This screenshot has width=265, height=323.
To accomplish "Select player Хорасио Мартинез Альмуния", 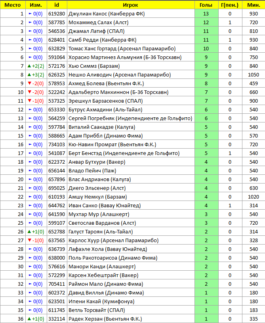I will 125,57.
